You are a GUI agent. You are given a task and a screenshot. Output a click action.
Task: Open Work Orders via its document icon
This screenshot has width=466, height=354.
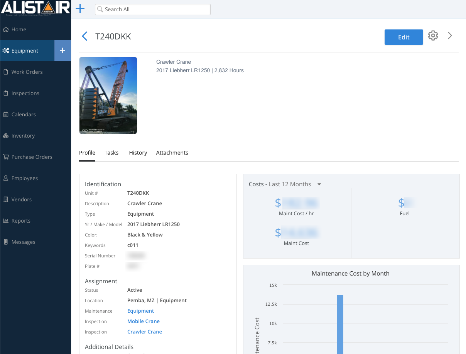pos(6,72)
